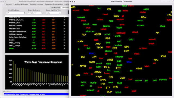Screen dimensions: 174x98
Task: Click the blue WSJ tag in cloud viewer
Action: click(129, 62)
